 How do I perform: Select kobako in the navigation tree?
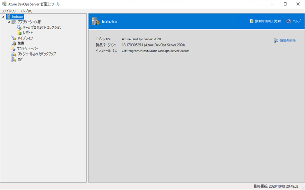pyautogui.click(x=18, y=17)
